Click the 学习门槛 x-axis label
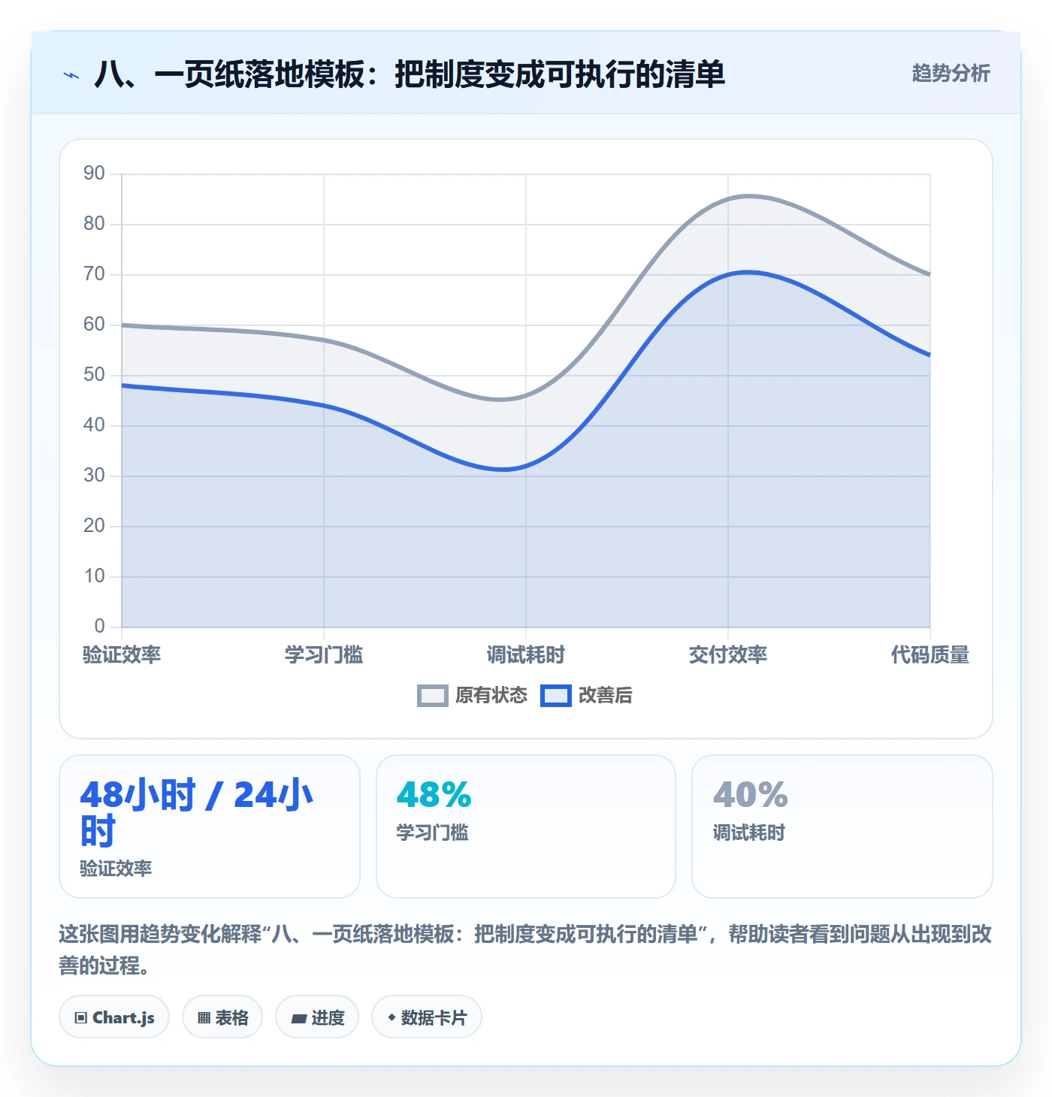Image resolution: width=1052 pixels, height=1097 pixels. [324, 654]
